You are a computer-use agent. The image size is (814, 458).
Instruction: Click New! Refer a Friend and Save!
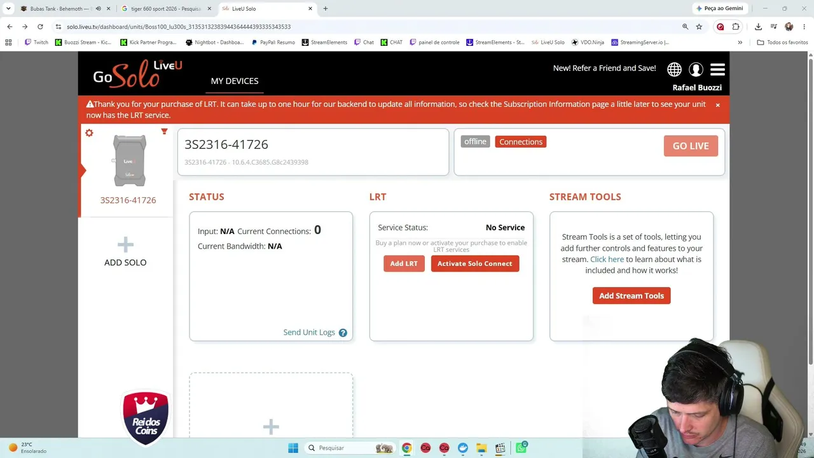pos(604,68)
